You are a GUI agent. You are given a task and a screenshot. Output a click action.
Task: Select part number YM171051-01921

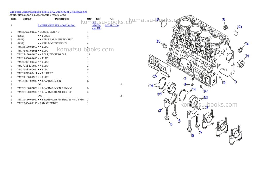click(27, 51)
